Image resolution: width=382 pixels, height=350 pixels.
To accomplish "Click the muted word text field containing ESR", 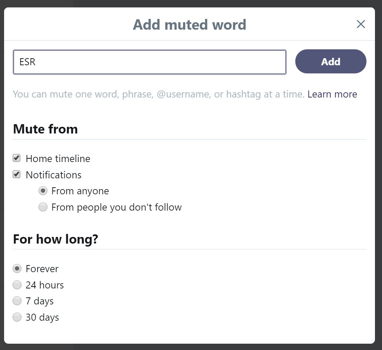I will 149,62.
